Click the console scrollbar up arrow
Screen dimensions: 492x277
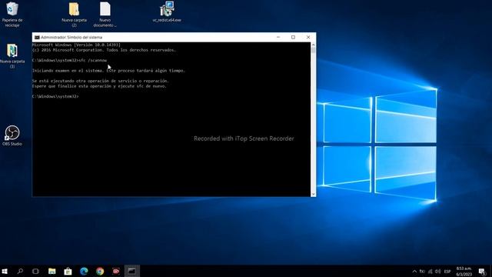[313, 45]
